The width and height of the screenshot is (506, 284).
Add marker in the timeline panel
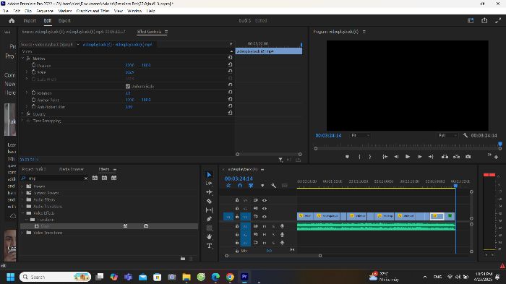click(262, 186)
